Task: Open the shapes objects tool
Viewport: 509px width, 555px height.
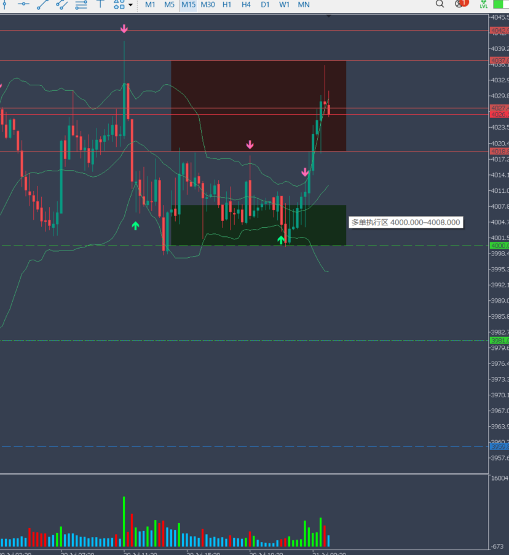Action: [x=119, y=4]
